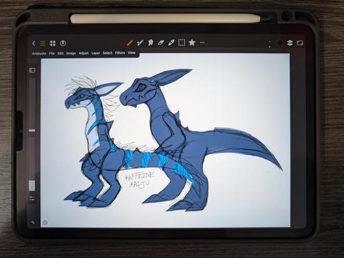Expand the Adjust menu
The height and width of the screenshot is (258, 344).
pyautogui.click(x=83, y=53)
